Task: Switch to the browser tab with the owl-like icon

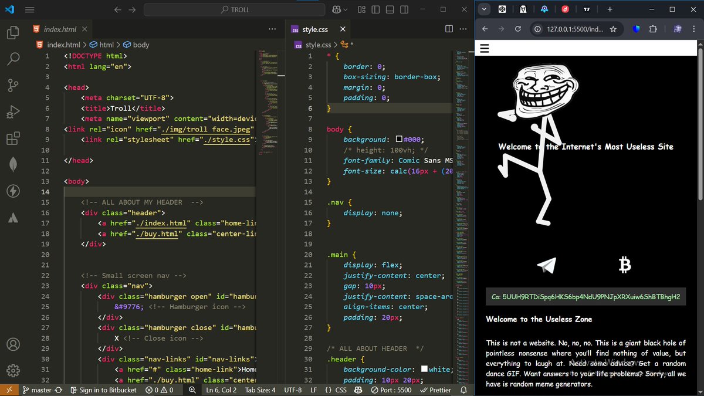Action: pyautogui.click(x=523, y=9)
